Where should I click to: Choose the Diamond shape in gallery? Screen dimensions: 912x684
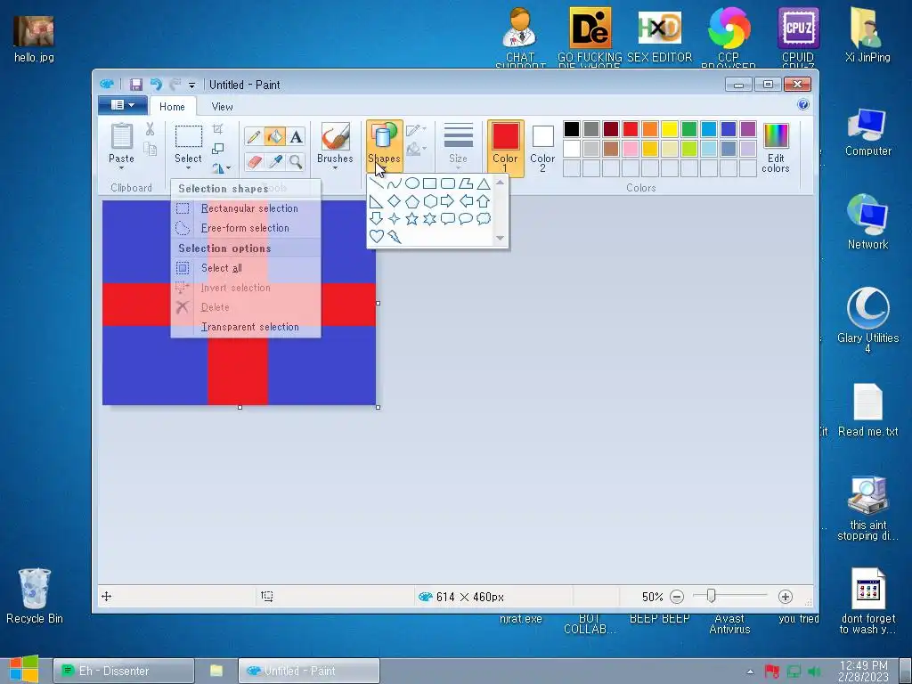click(394, 201)
